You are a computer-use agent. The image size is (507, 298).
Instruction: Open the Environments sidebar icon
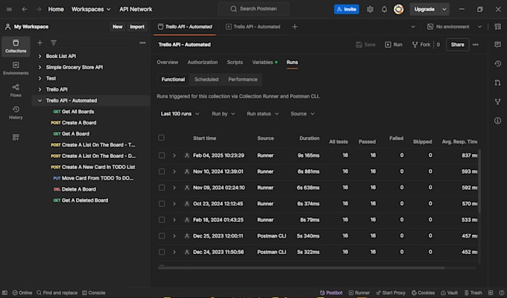[x=16, y=68]
